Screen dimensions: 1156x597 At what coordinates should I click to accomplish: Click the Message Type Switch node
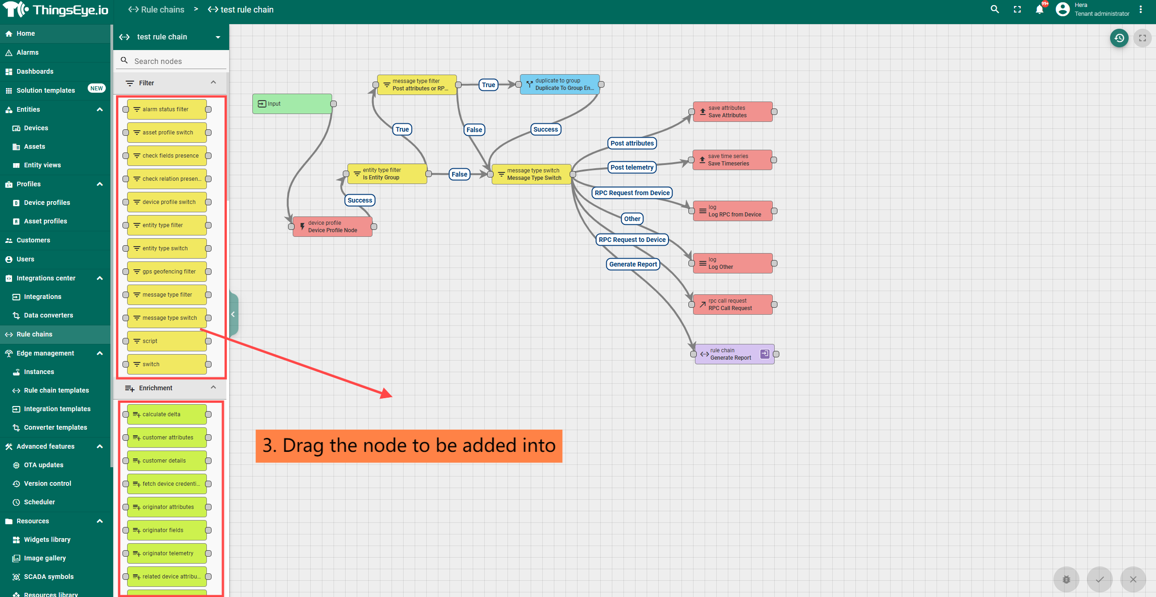click(x=532, y=174)
